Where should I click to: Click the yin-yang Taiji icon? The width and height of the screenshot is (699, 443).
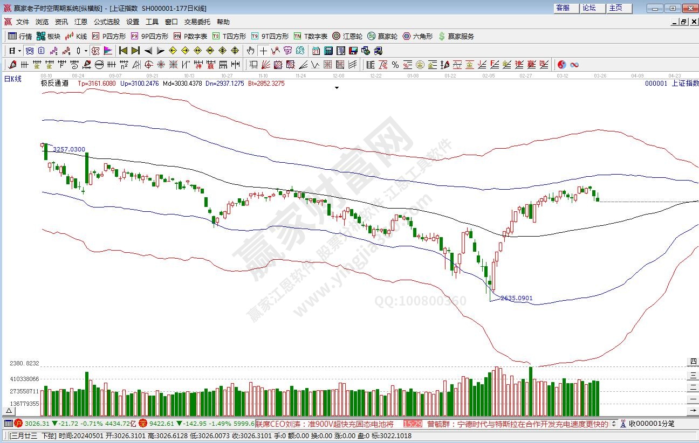click(x=561, y=65)
